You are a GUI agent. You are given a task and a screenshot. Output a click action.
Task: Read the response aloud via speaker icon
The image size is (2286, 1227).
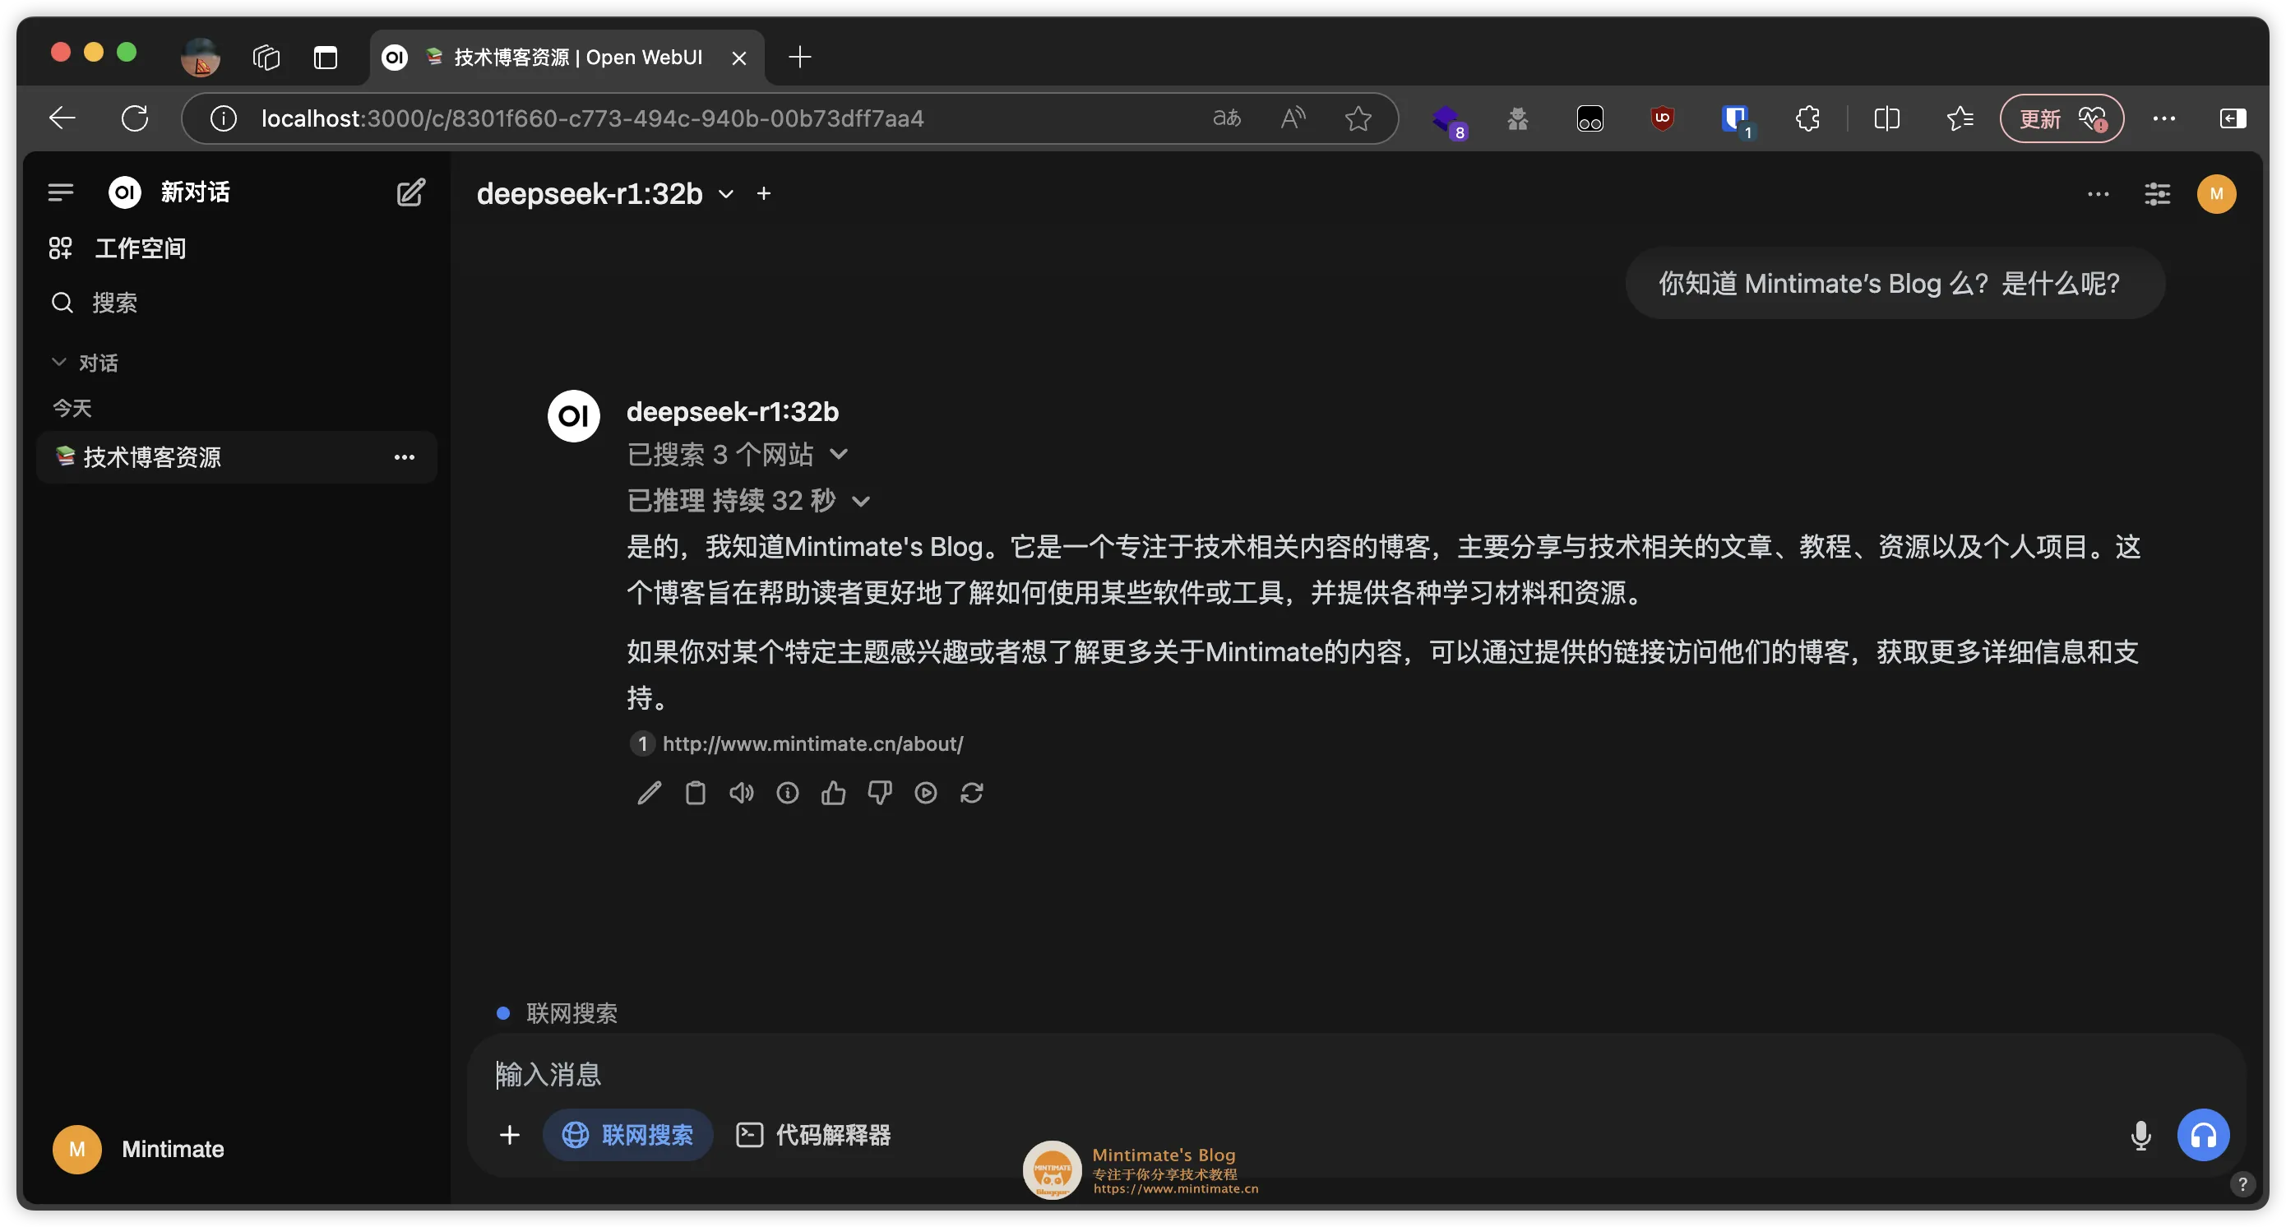[x=741, y=792]
